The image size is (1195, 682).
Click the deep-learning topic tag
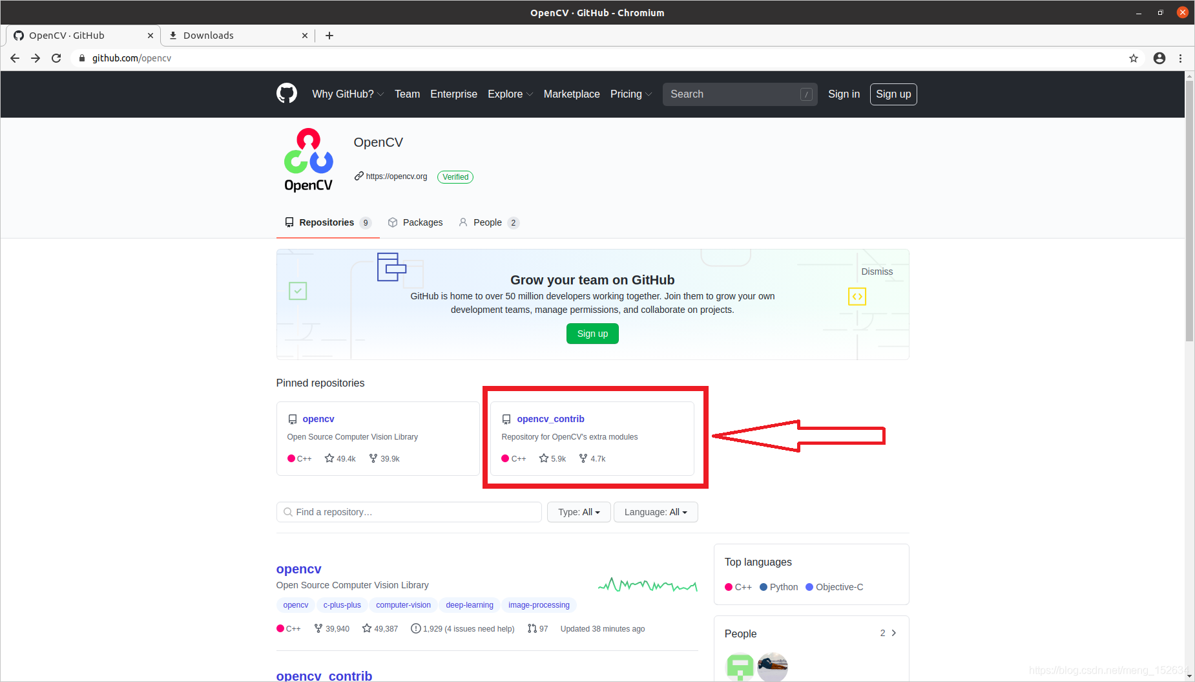(x=470, y=605)
